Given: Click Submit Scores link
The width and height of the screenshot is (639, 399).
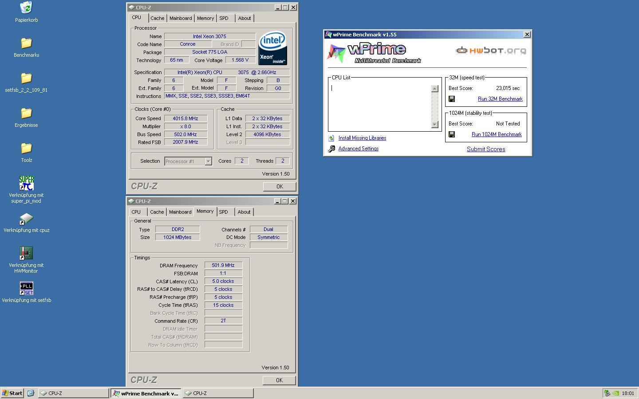Looking at the screenshot, I should tap(486, 149).
